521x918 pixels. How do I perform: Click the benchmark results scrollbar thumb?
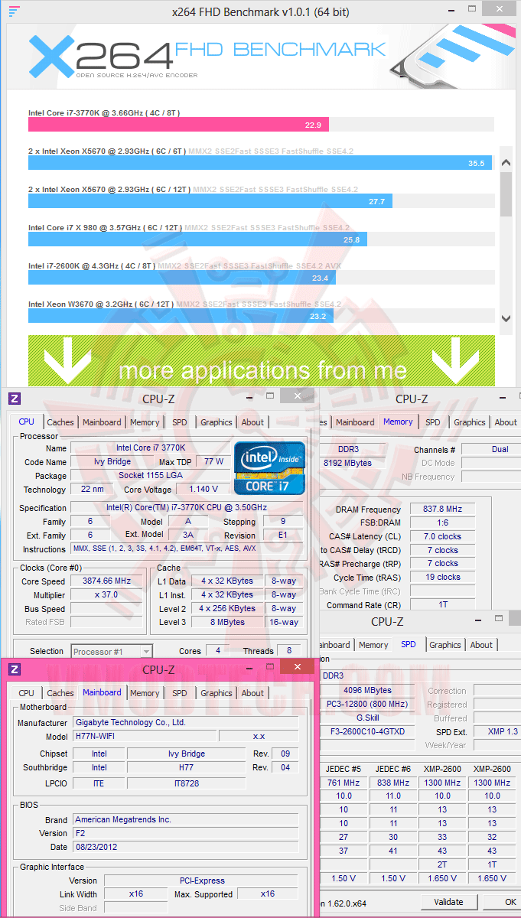click(506, 193)
